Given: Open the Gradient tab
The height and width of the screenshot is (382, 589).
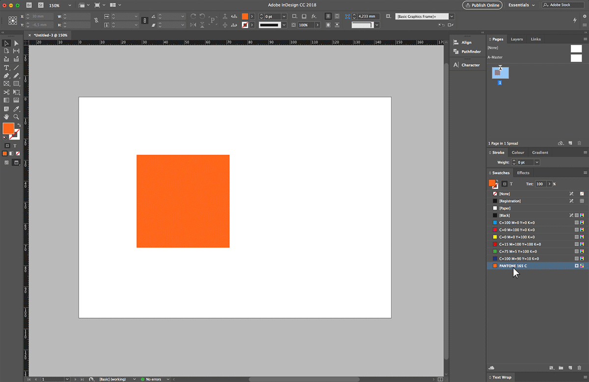Looking at the screenshot, I should tap(540, 153).
